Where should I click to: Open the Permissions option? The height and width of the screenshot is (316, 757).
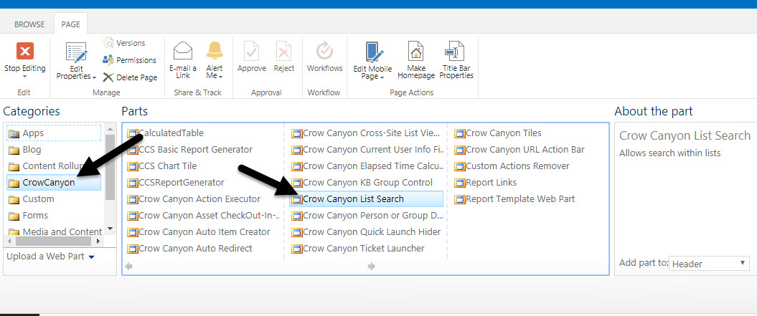(x=129, y=60)
